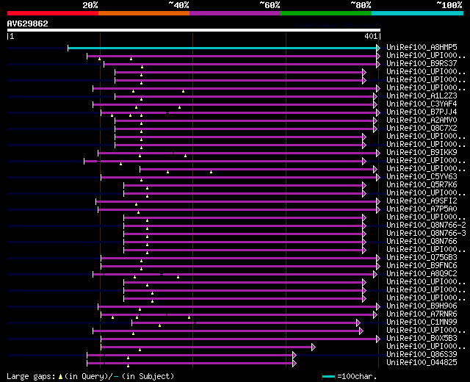This screenshot has width=470, height=382.
Task: Open the UniRef100_A1L2Z3 hit label
Action: pyautogui.click(x=422, y=95)
